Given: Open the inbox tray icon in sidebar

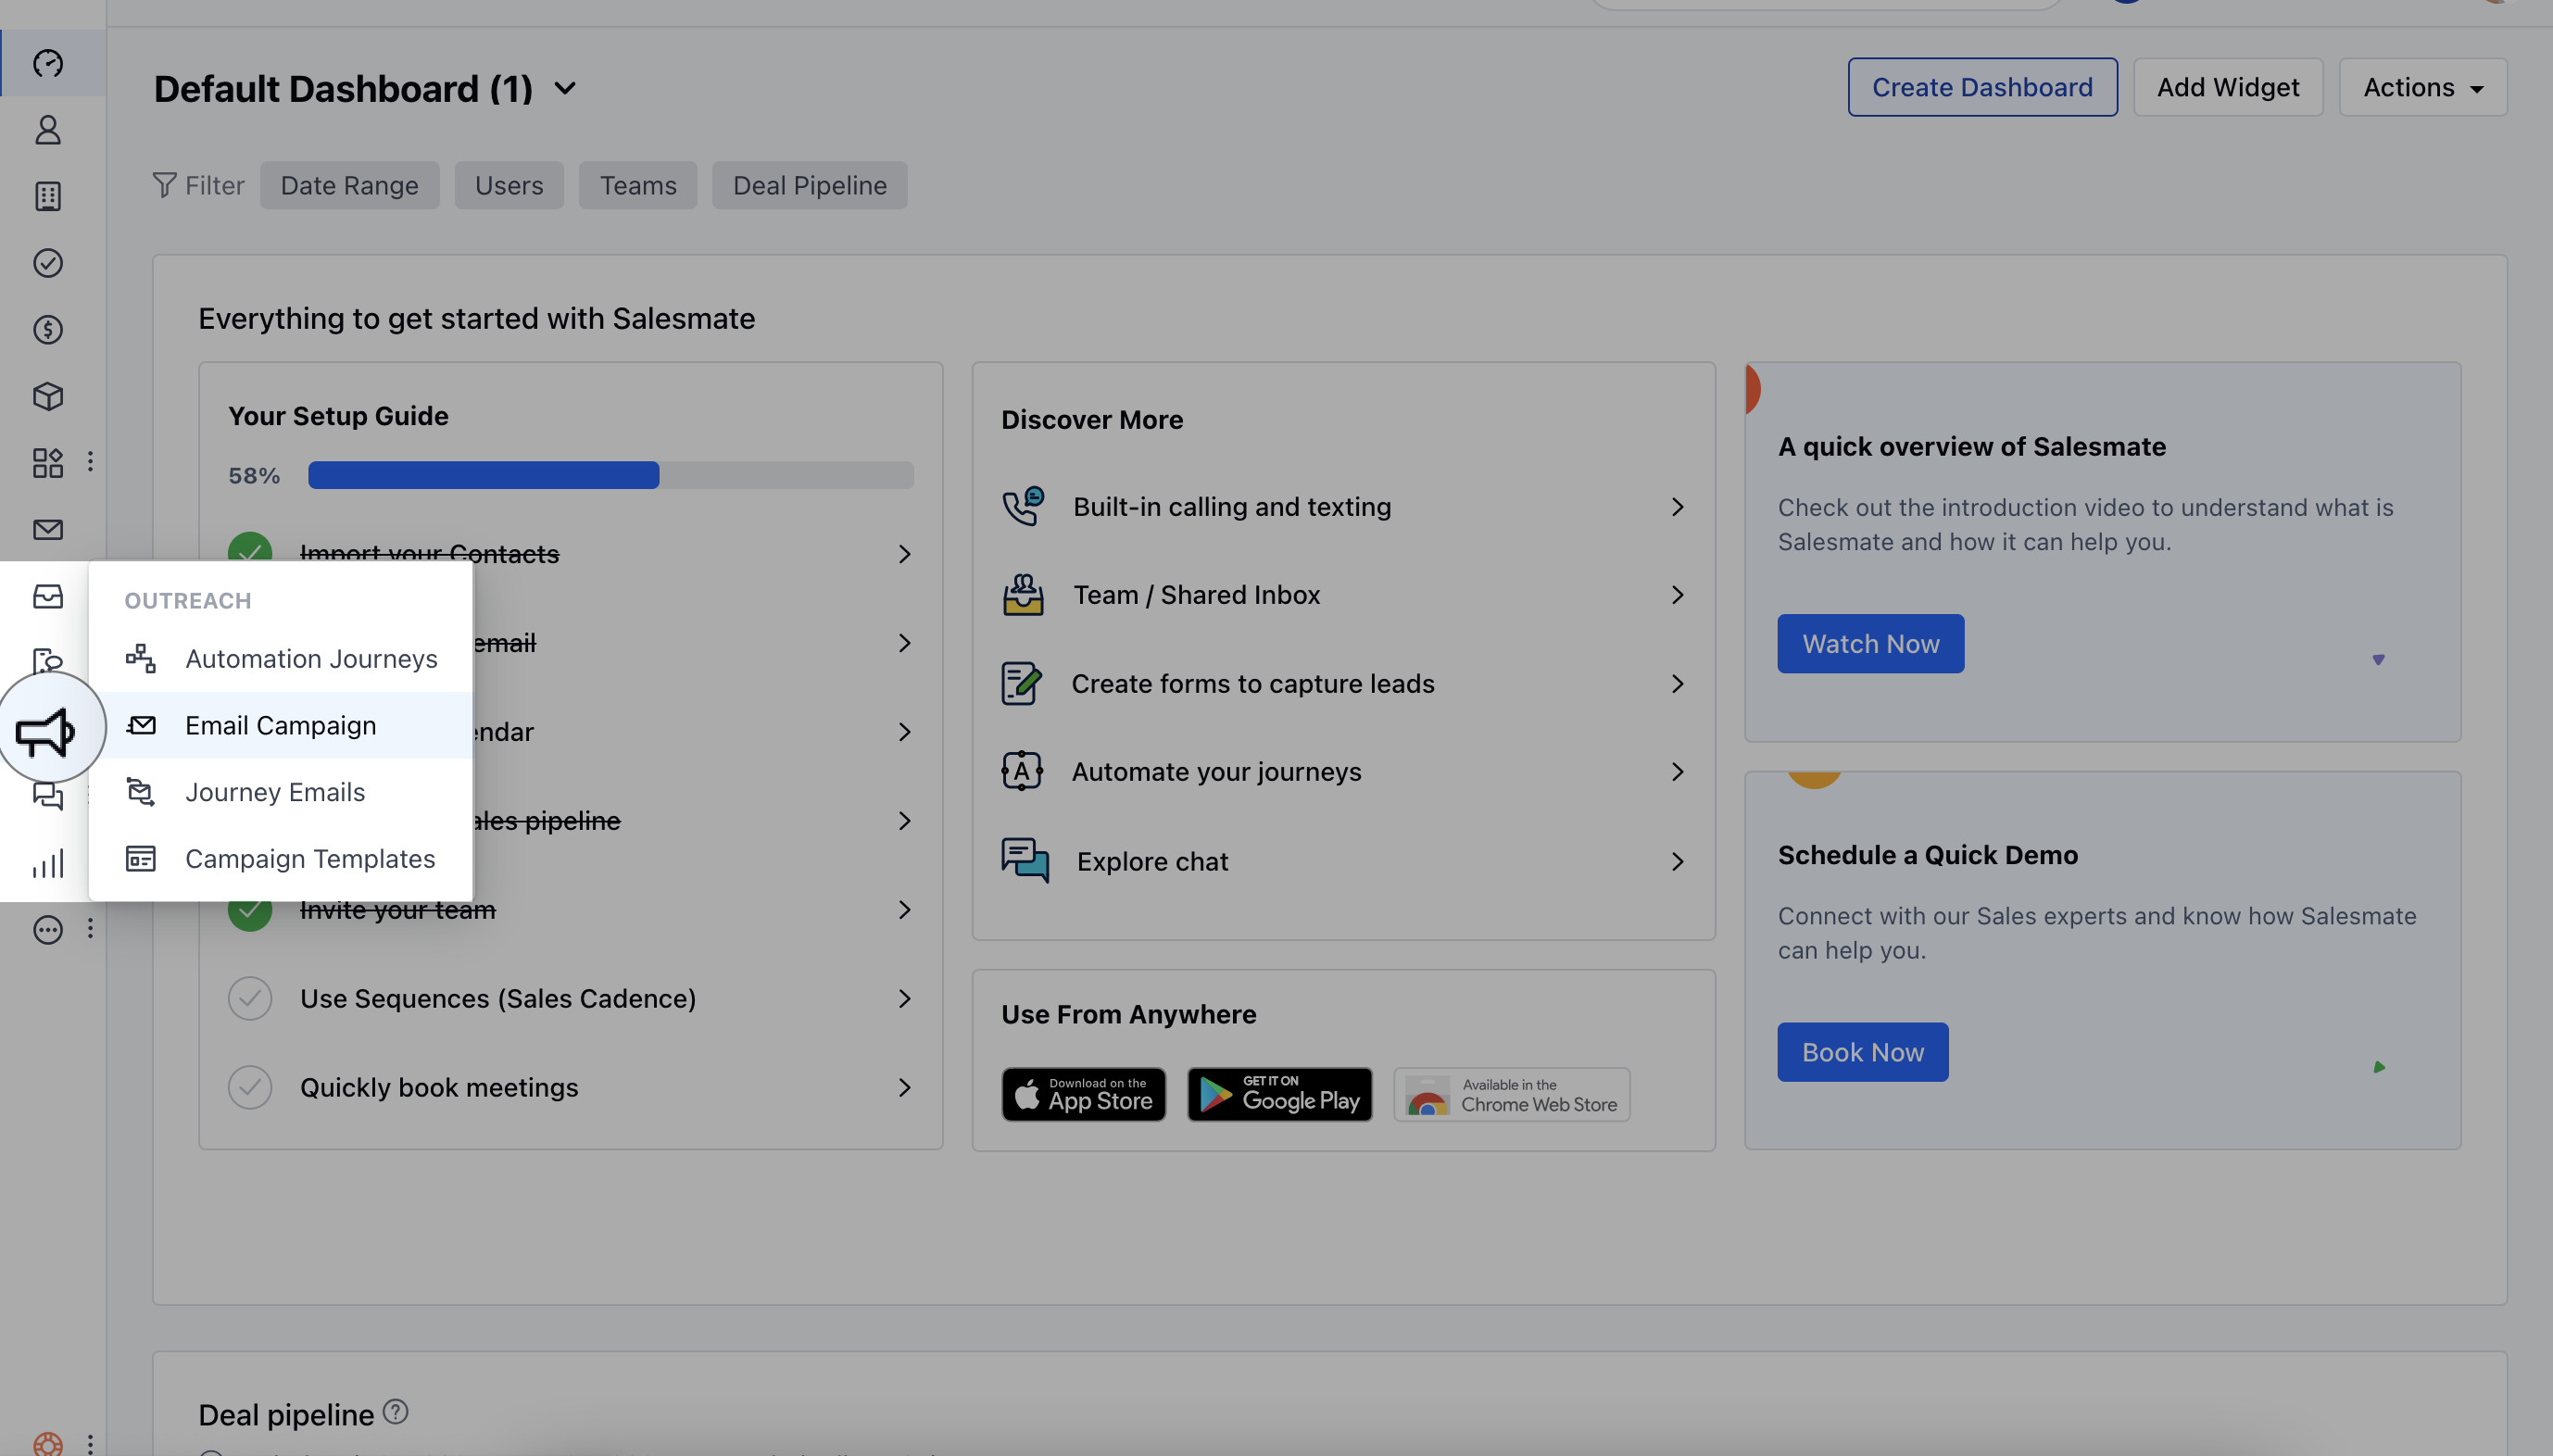Looking at the screenshot, I should point(48,596).
